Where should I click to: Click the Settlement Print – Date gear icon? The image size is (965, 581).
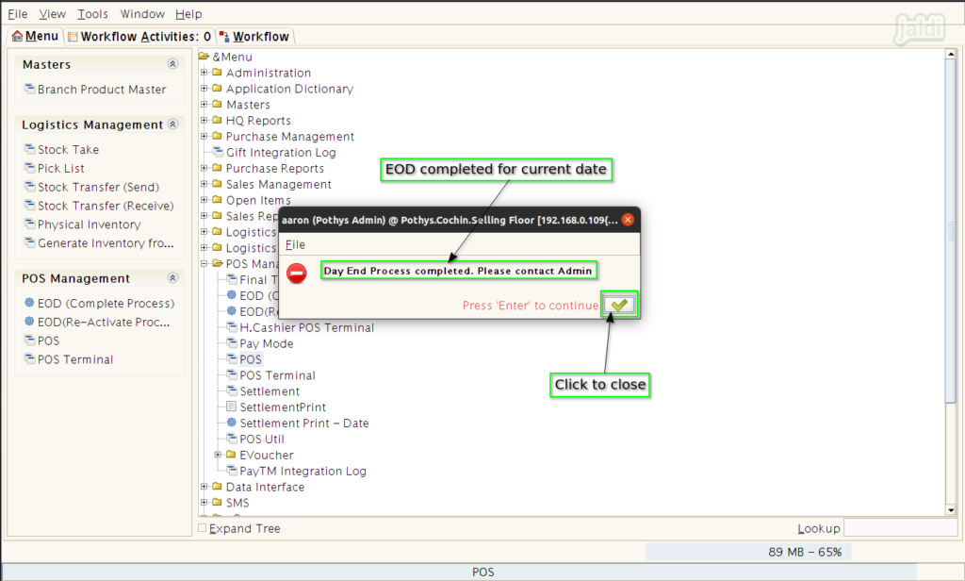(x=232, y=423)
